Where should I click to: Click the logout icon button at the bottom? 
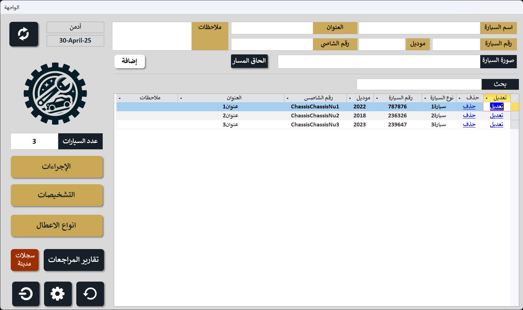[26, 294]
